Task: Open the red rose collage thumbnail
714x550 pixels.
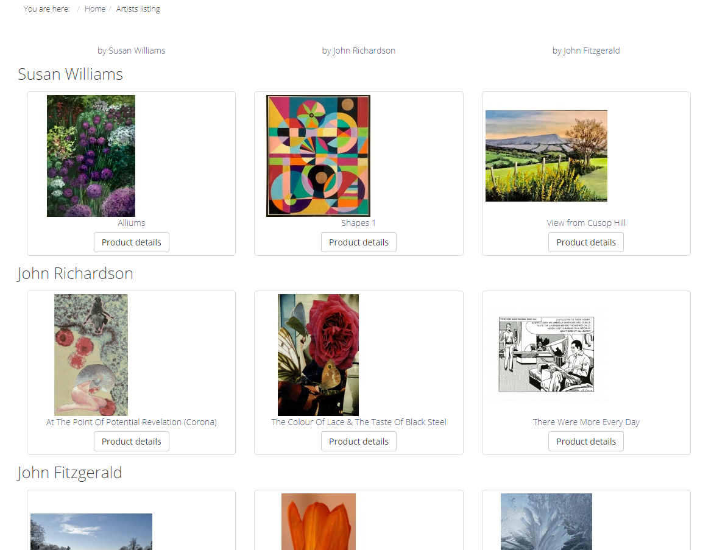Action: click(x=318, y=354)
